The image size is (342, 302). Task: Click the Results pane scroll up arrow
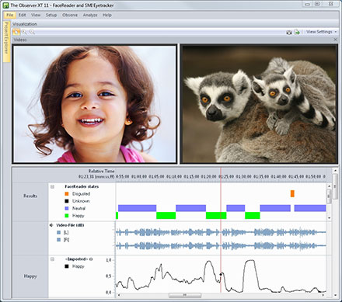tap(329, 186)
